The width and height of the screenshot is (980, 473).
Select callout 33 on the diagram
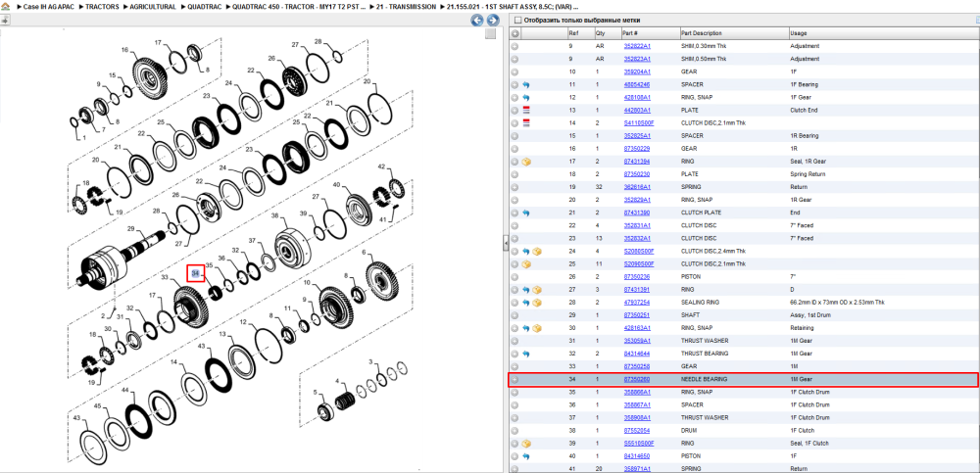pos(165,277)
